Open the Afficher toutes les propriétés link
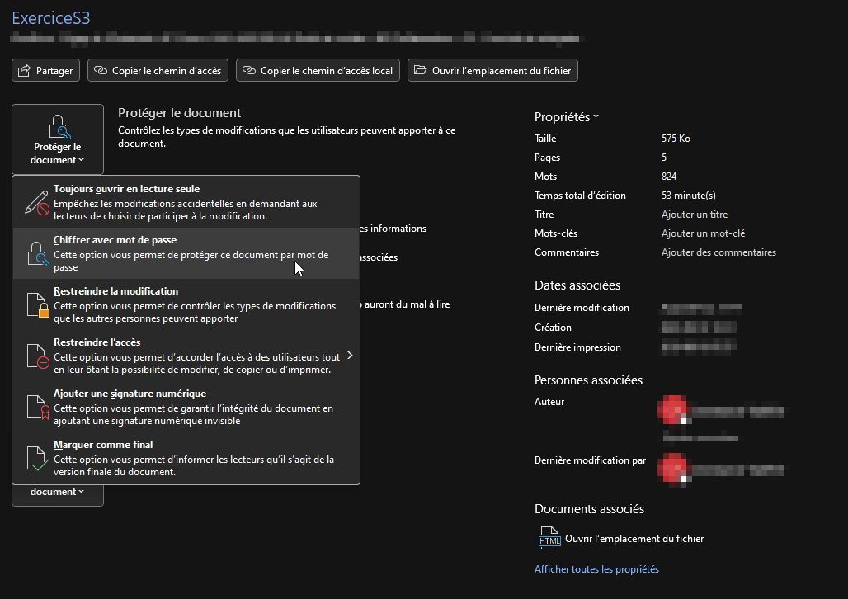This screenshot has width=848, height=599. 596,569
